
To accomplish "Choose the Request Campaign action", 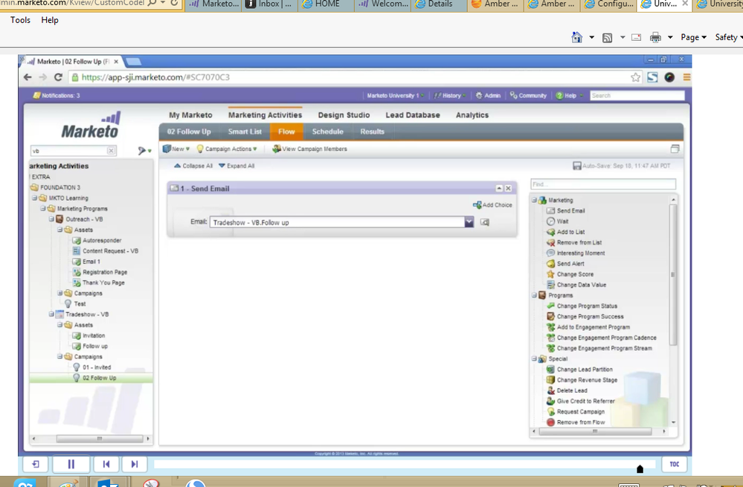I will (576, 412).
